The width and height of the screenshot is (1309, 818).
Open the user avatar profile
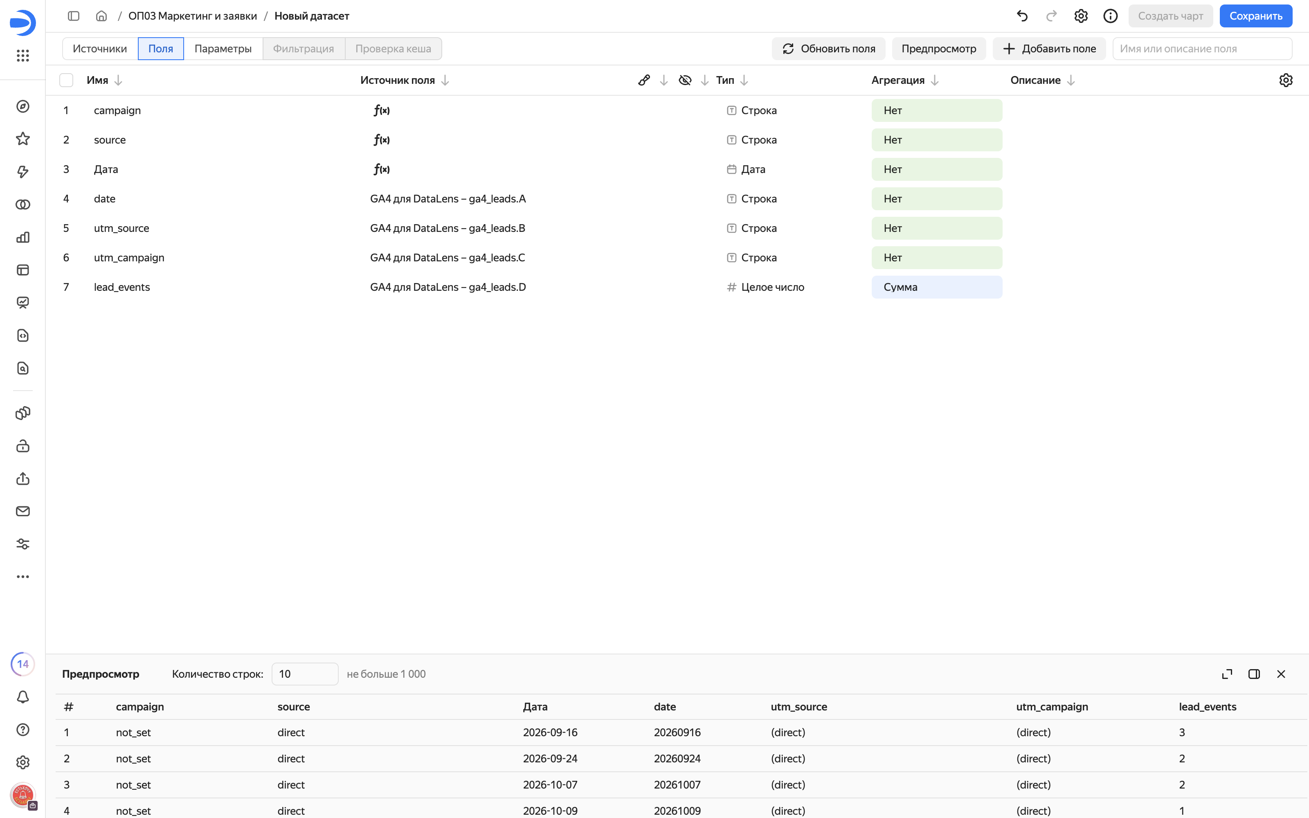click(23, 795)
